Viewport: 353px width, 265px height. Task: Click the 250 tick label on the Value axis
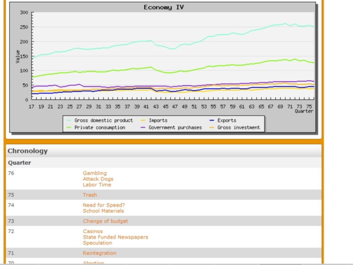24,27
